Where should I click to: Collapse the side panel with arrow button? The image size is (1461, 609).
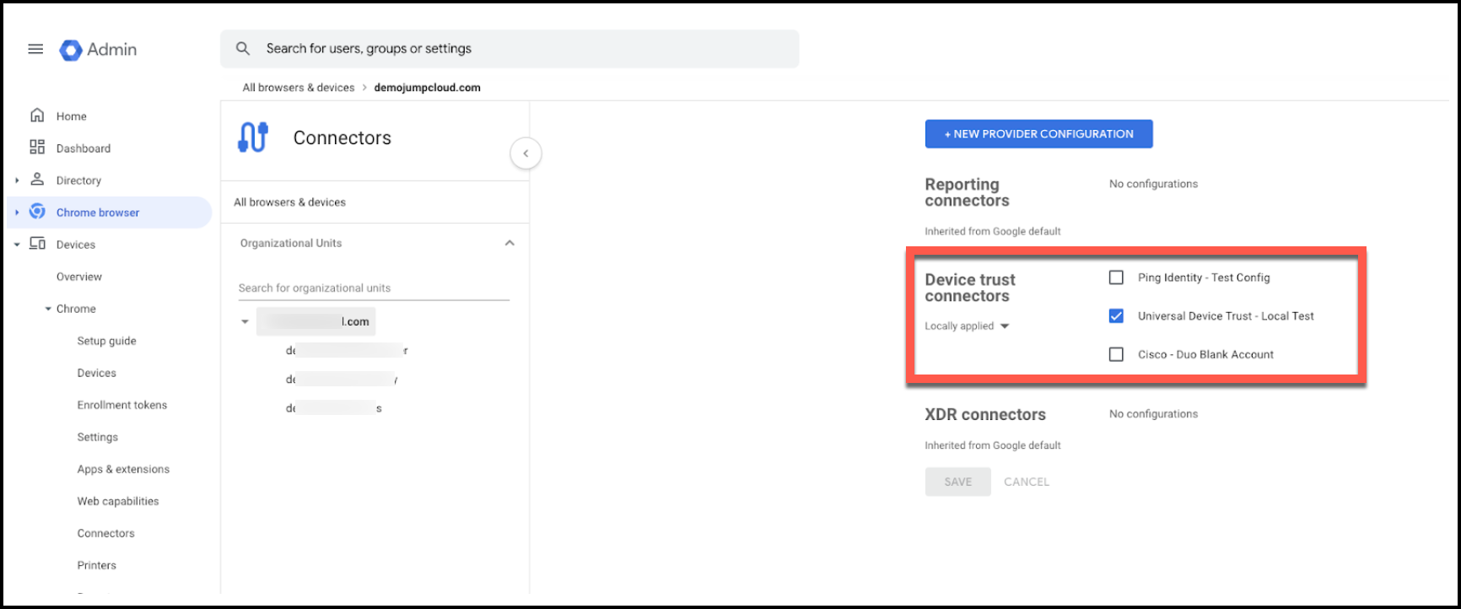(526, 154)
